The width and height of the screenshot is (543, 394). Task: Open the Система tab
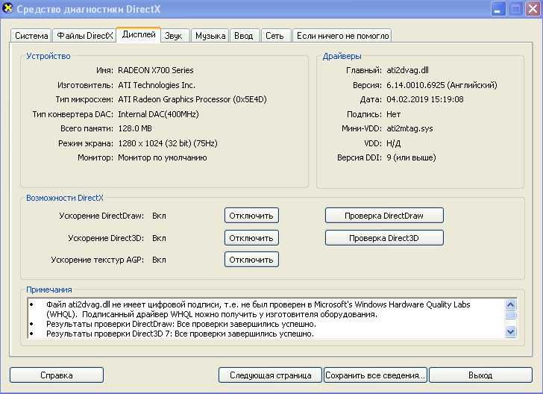point(31,36)
